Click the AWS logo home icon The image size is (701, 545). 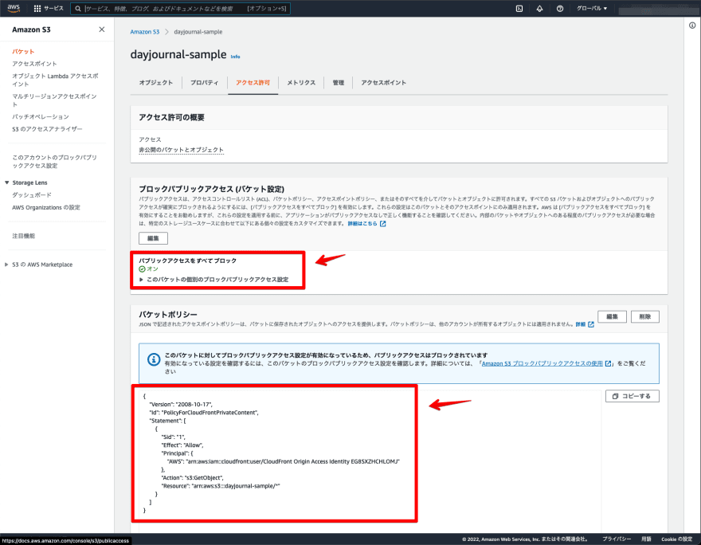tap(14, 8)
